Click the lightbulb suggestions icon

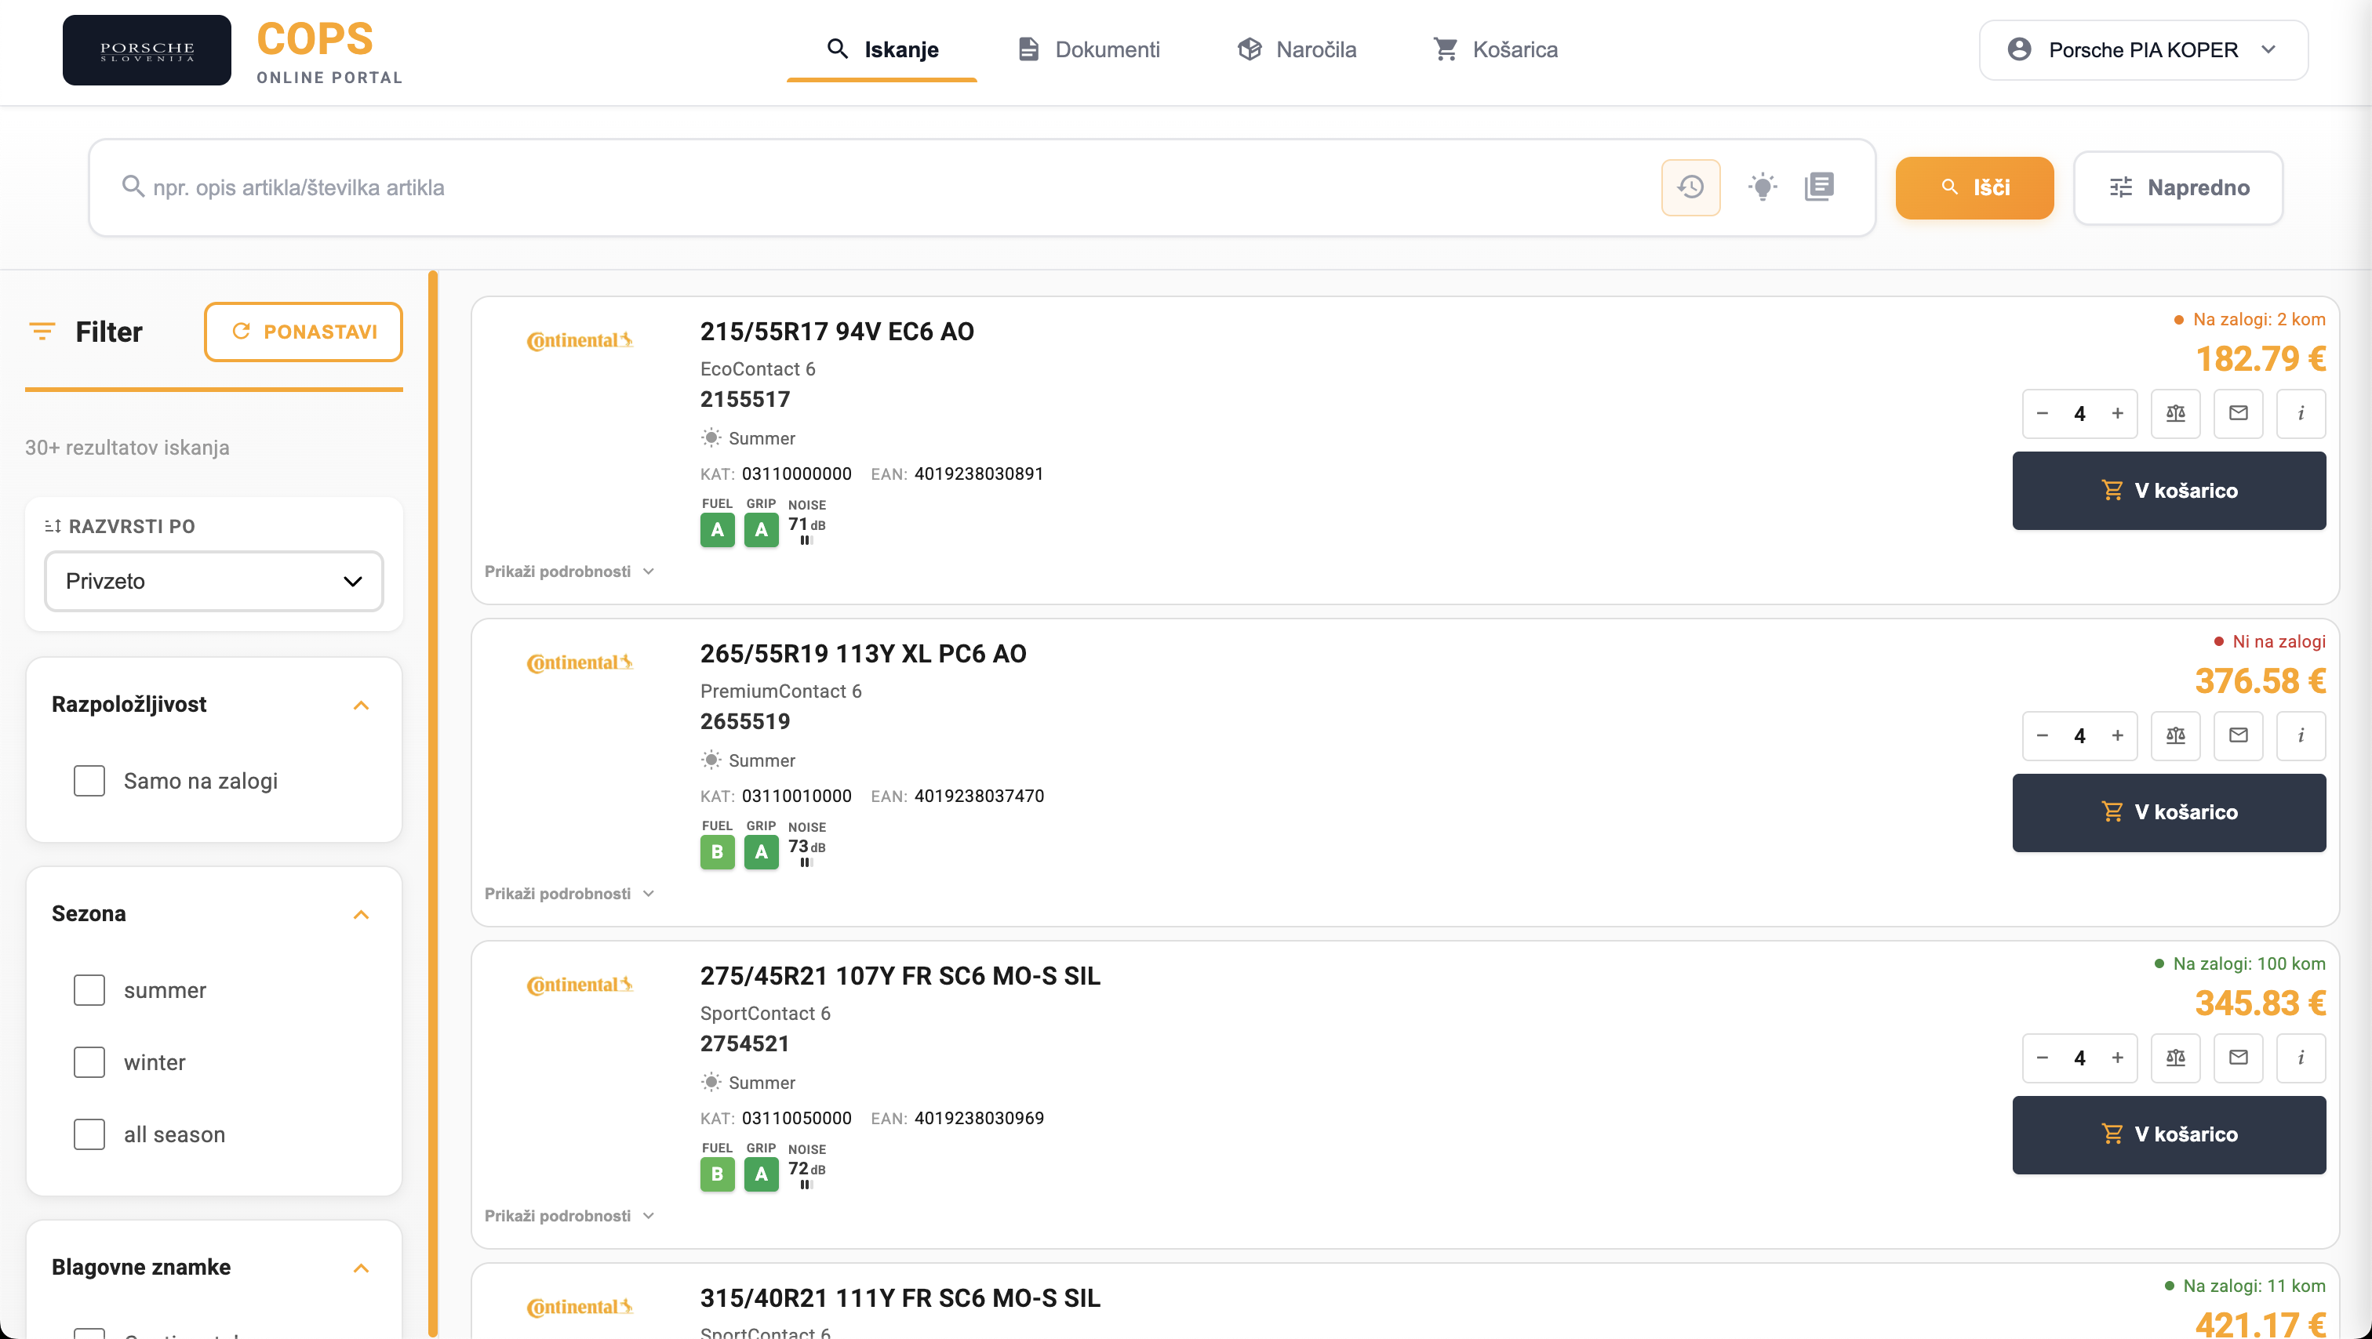1763,187
